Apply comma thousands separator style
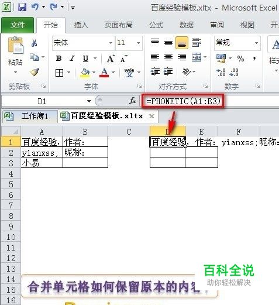The height and width of the screenshot is (305, 279). pos(254,59)
